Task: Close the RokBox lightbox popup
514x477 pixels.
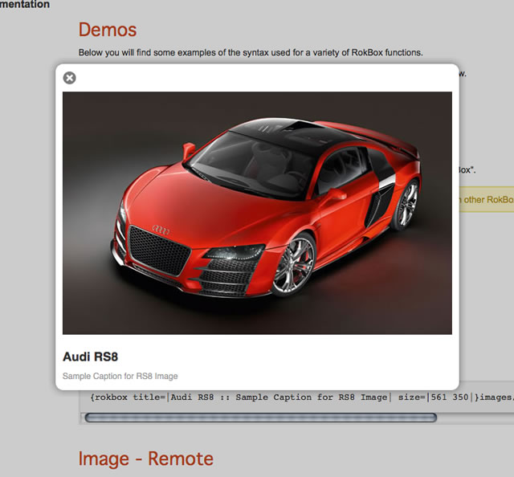Action: coord(70,78)
